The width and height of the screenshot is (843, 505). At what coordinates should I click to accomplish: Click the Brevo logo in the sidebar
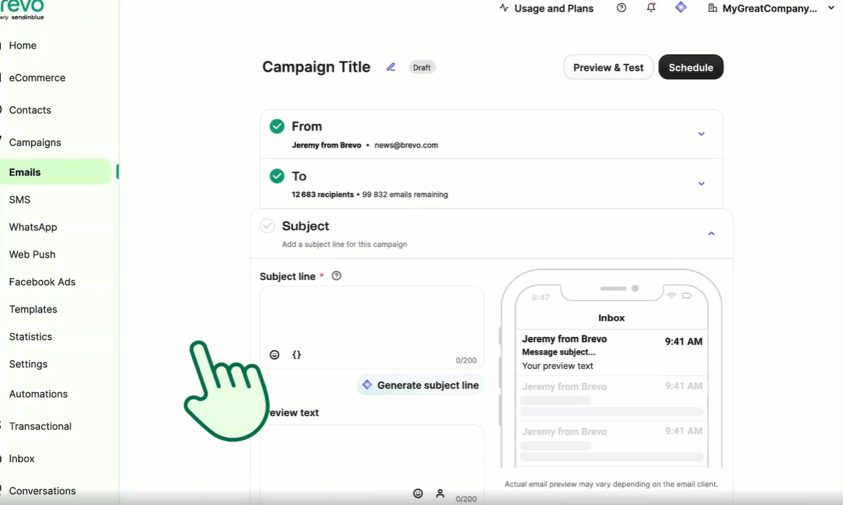22,9
